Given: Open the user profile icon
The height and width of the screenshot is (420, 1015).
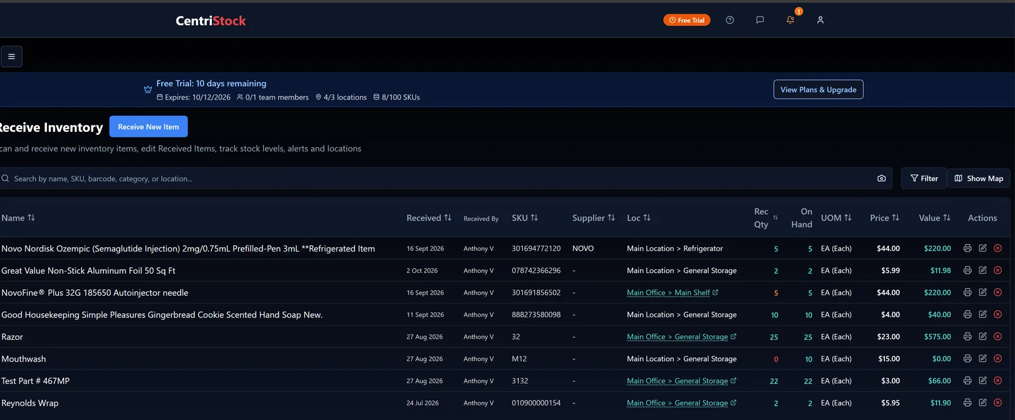Looking at the screenshot, I should (820, 20).
